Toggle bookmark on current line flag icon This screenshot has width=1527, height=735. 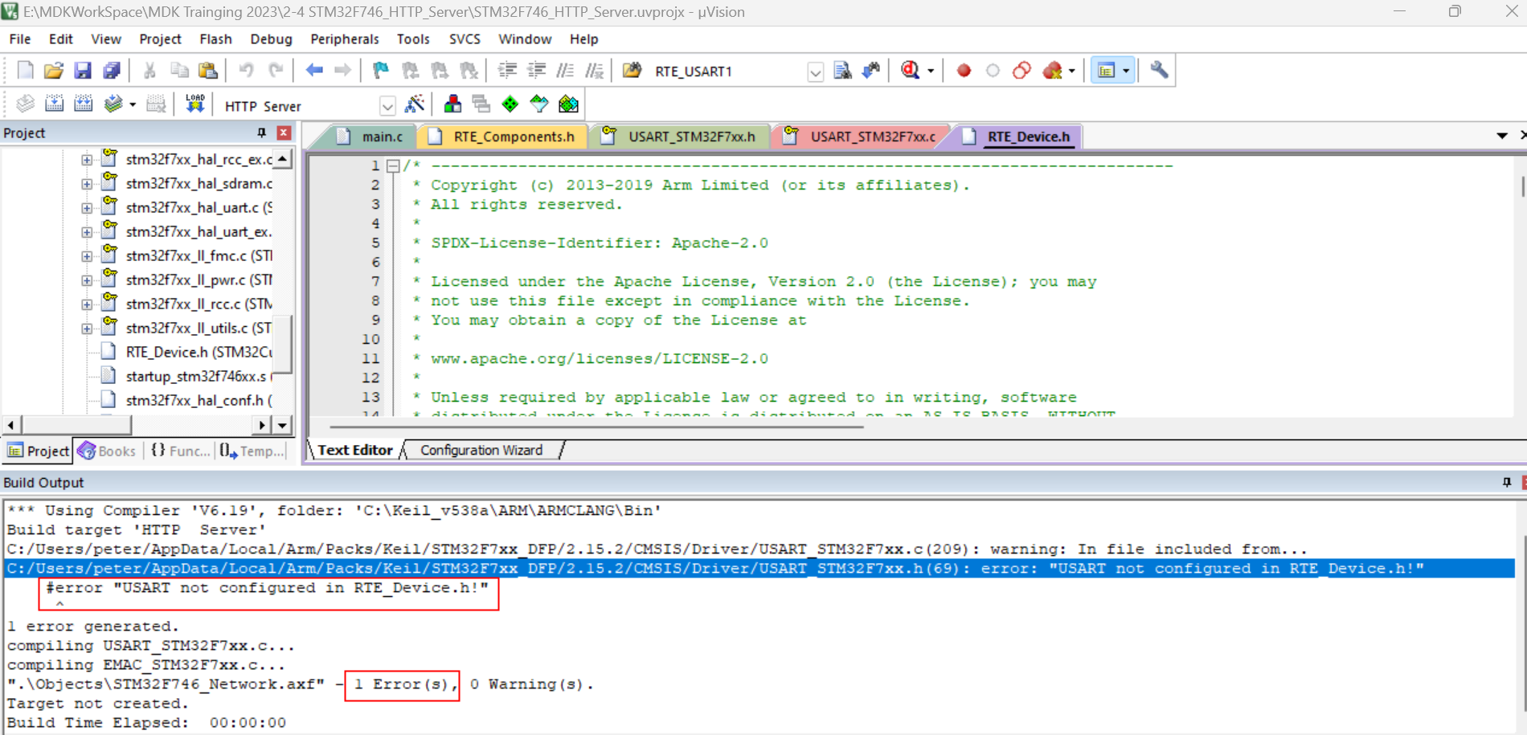(381, 71)
